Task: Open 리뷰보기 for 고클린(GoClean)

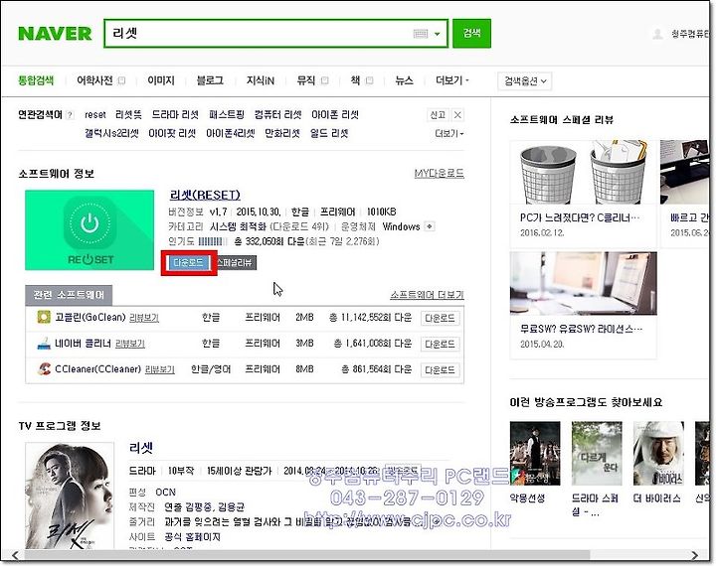Action: click(x=144, y=318)
